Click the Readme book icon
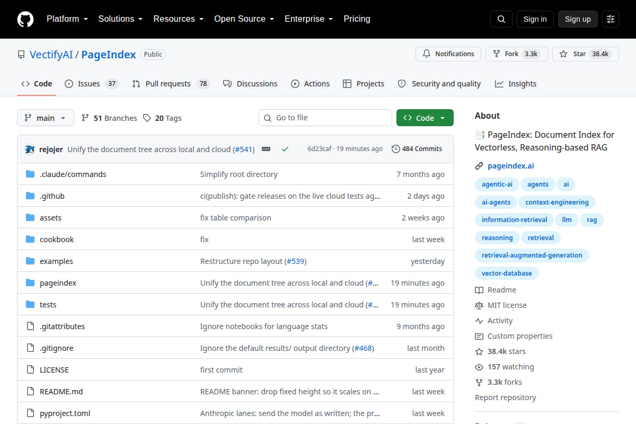636x424 pixels. (x=479, y=290)
